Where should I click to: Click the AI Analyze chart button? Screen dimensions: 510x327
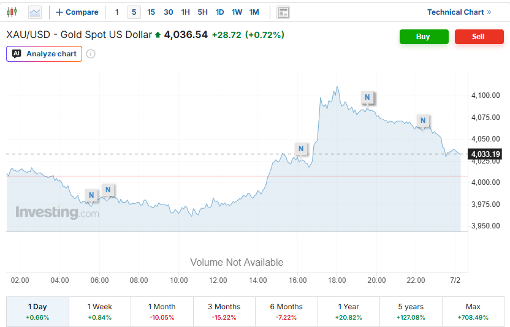(x=44, y=54)
